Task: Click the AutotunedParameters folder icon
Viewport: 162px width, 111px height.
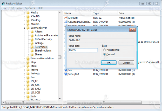Action: point(32,35)
